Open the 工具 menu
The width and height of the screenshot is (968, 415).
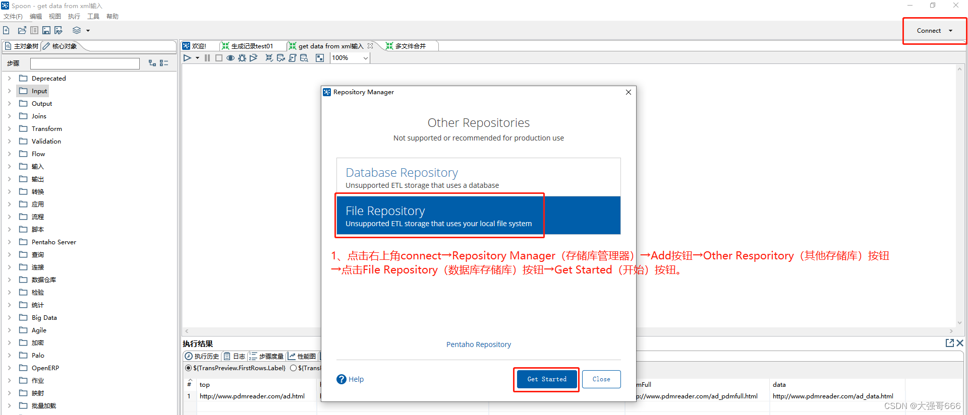93,17
